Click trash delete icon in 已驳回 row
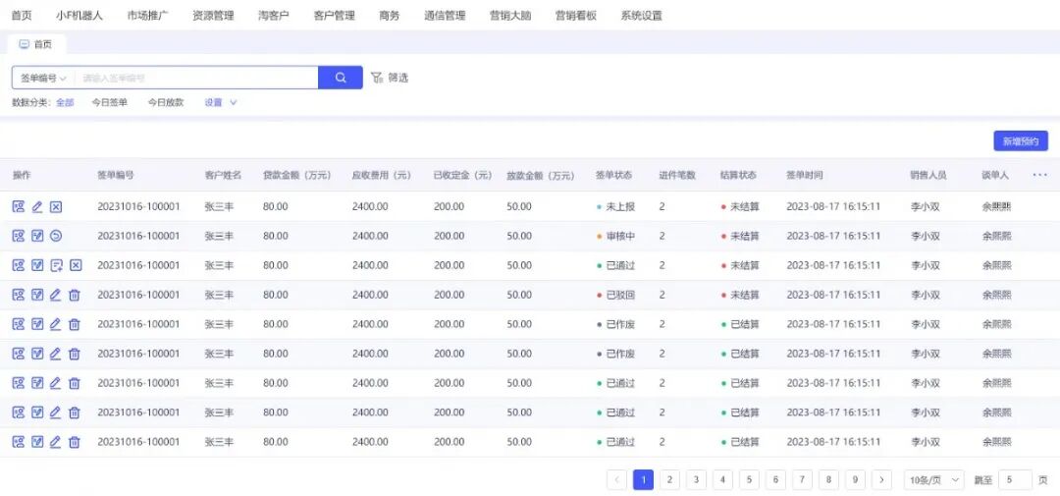 75,295
